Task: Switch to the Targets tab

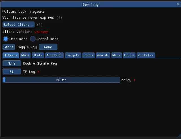Action: (73, 55)
